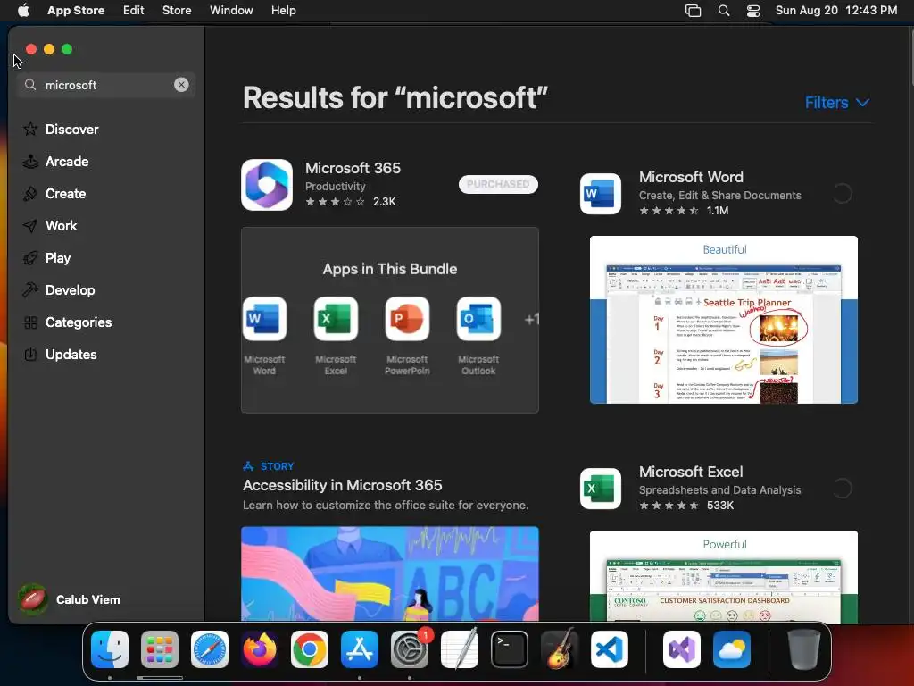Click the date and time clock
Viewport: 914px width, 686px height.
[835, 11]
